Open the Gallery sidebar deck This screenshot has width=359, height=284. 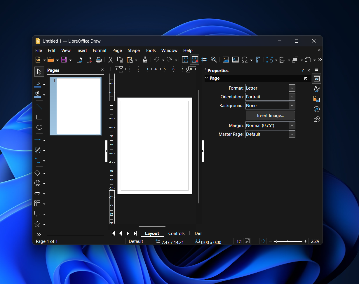tap(317, 99)
